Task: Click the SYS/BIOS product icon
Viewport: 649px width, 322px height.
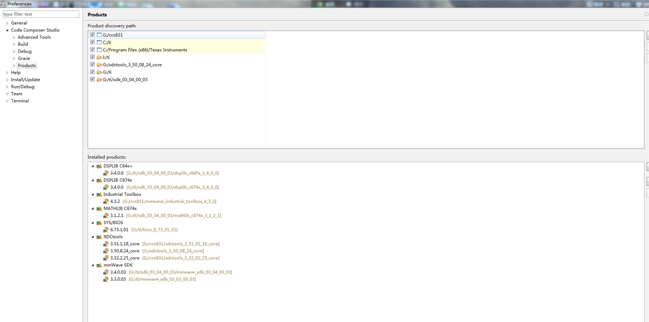Action: pos(99,223)
